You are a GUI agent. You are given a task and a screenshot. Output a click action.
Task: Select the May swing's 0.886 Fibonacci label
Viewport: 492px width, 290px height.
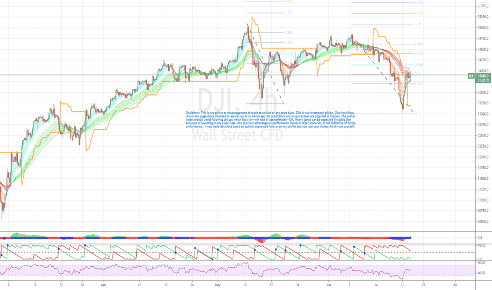tap(288, 32)
